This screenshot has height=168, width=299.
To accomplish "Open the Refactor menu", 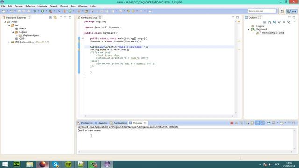I will 30,6.
